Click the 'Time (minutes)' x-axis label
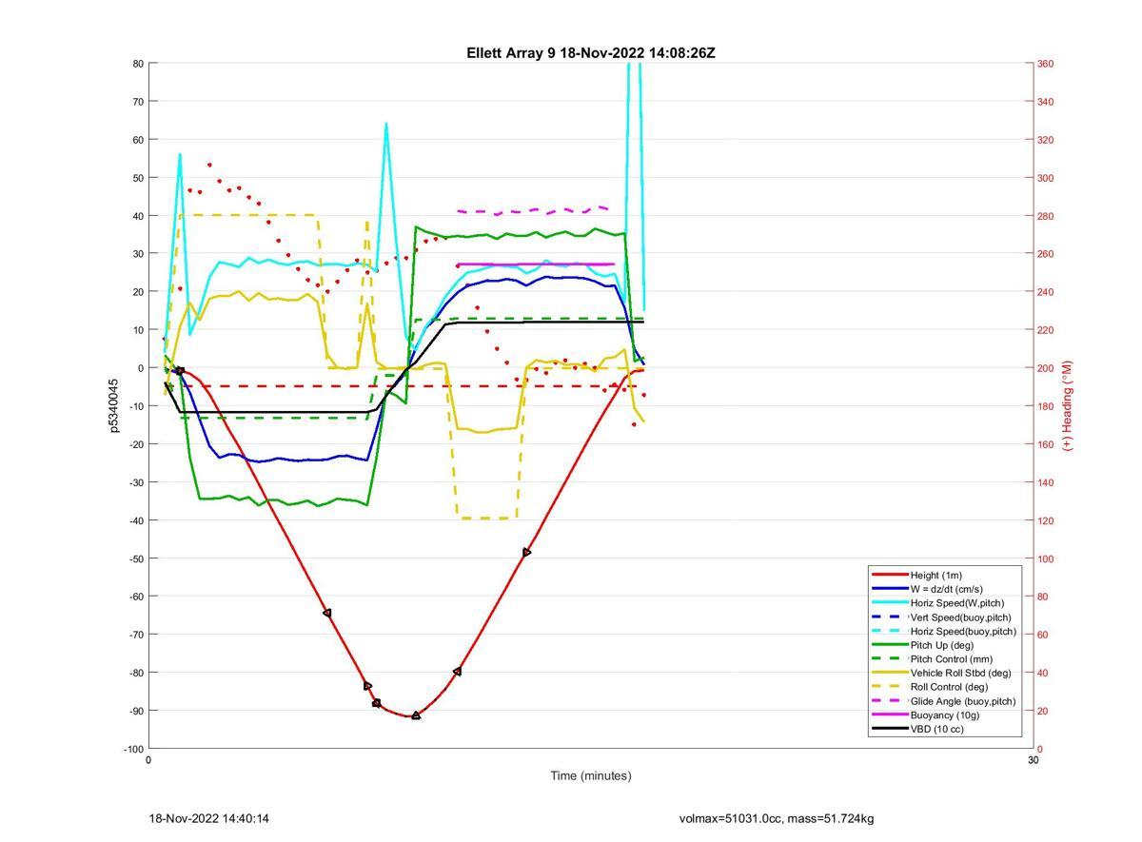Image resolution: width=1142 pixels, height=842 pixels. point(590,775)
